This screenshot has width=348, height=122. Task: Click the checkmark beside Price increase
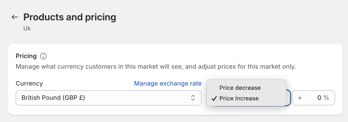[x=214, y=98]
